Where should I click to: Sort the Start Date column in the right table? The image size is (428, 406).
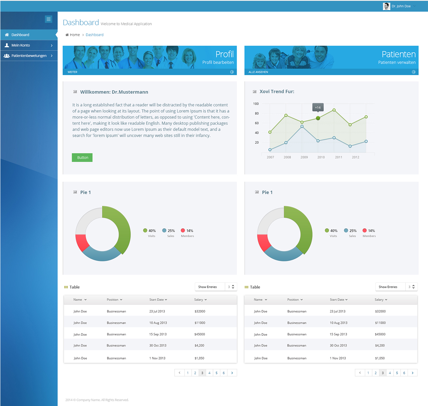(x=338, y=299)
